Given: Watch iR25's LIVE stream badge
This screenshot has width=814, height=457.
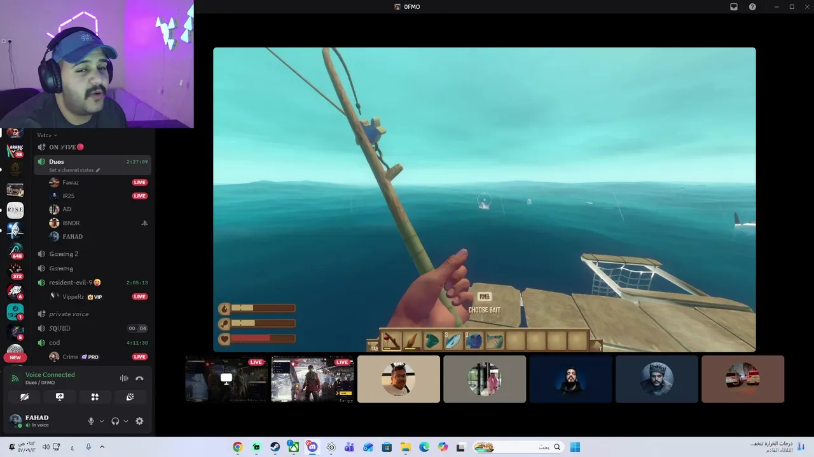Looking at the screenshot, I should (140, 196).
